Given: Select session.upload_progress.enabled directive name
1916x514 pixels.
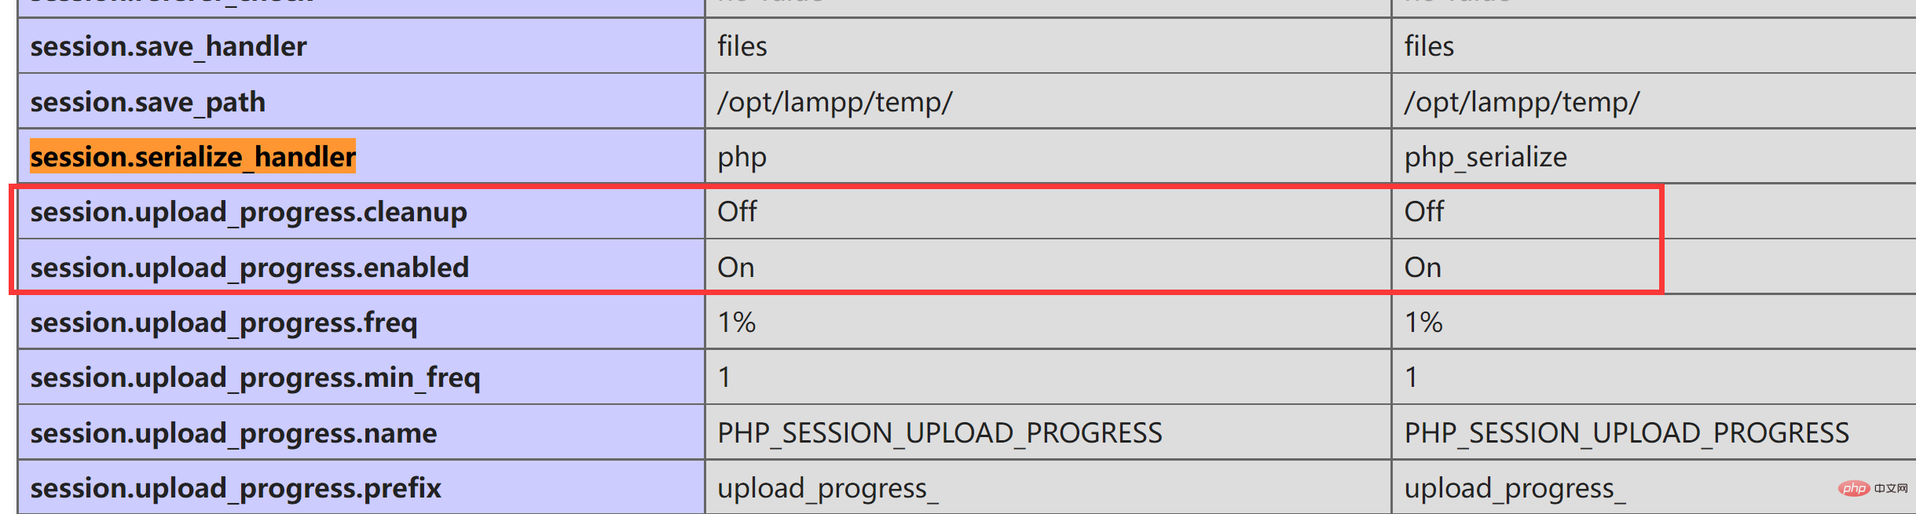Looking at the screenshot, I should (x=249, y=268).
